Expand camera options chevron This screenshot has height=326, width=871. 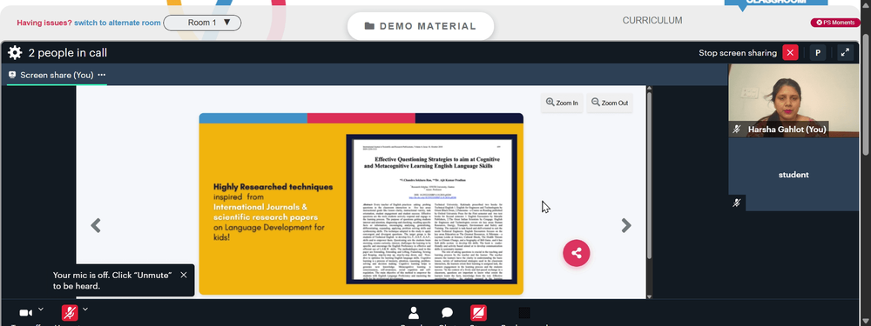[x=41, y=309]
